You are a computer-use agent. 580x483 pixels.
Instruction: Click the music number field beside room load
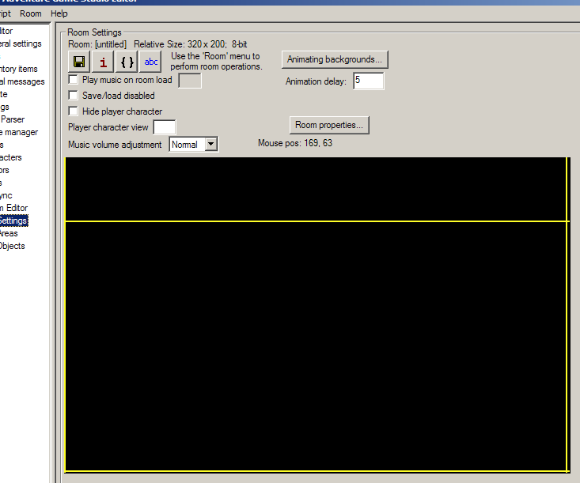point(190,81)
